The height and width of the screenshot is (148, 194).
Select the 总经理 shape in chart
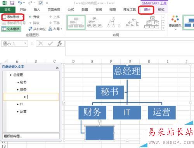tap(127, 72)
